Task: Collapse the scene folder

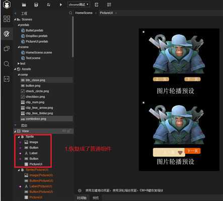Action: point(19,47)
